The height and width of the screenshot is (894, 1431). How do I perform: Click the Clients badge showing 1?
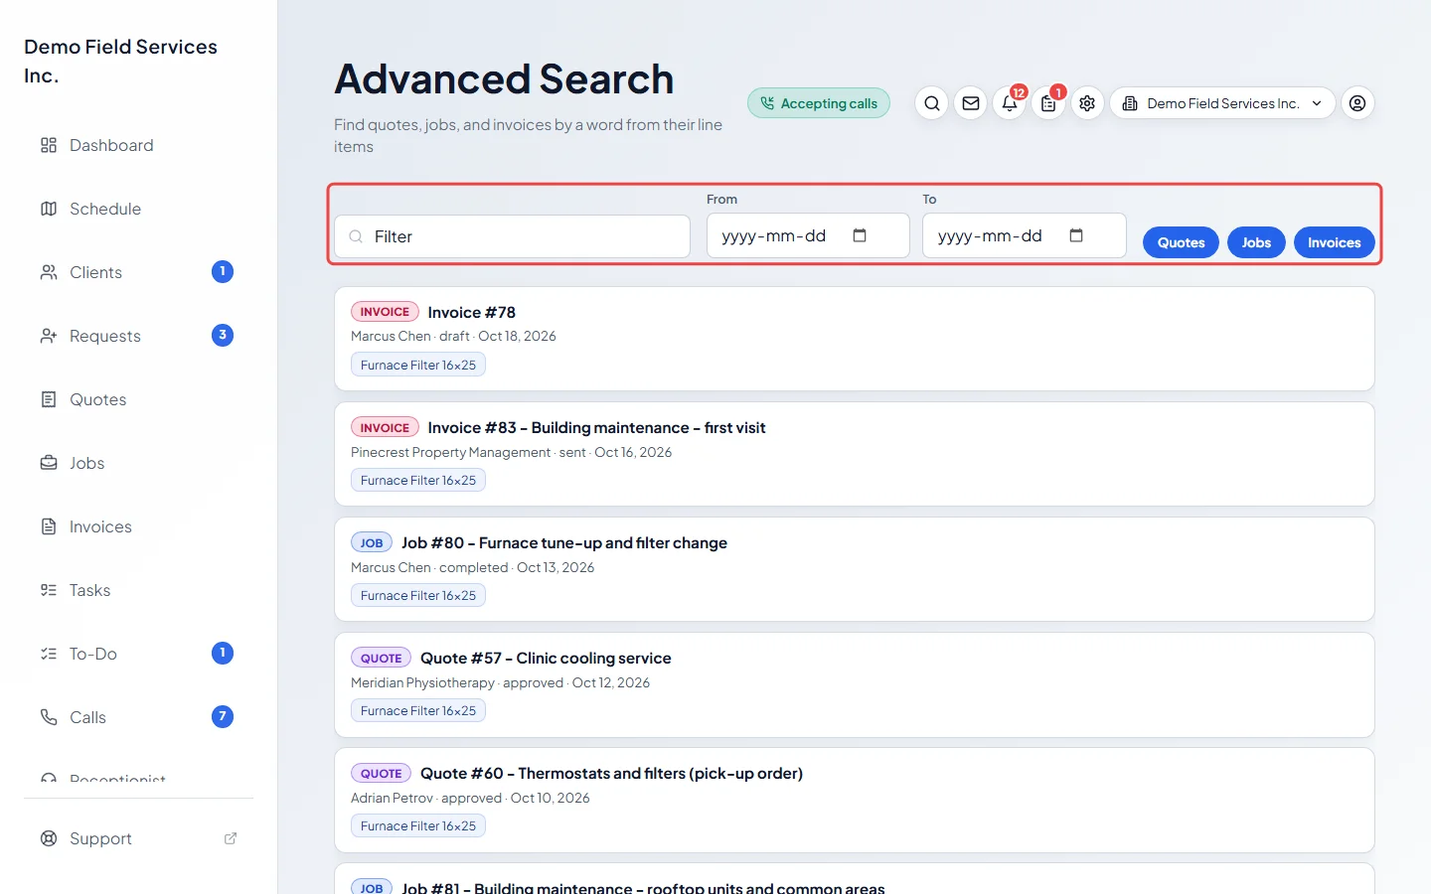pyautogui.click(x=223, y=271)
